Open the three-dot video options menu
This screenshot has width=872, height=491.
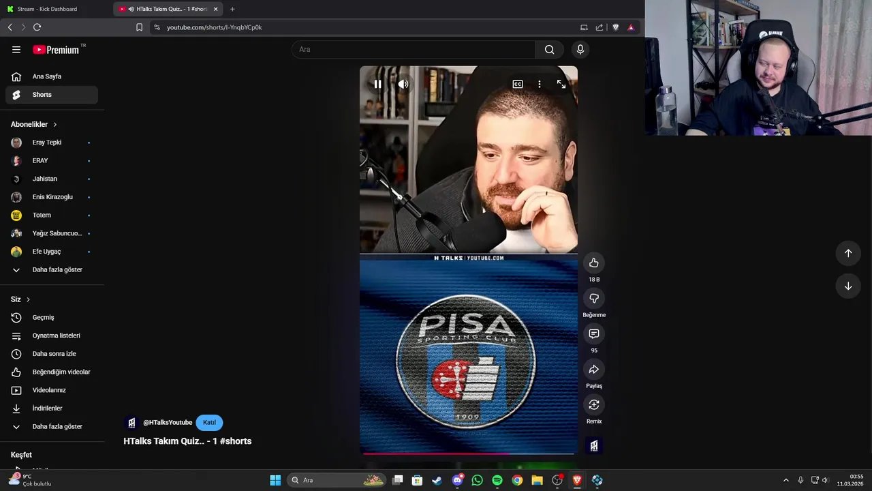pyautogui.click(x=540, y=85)
